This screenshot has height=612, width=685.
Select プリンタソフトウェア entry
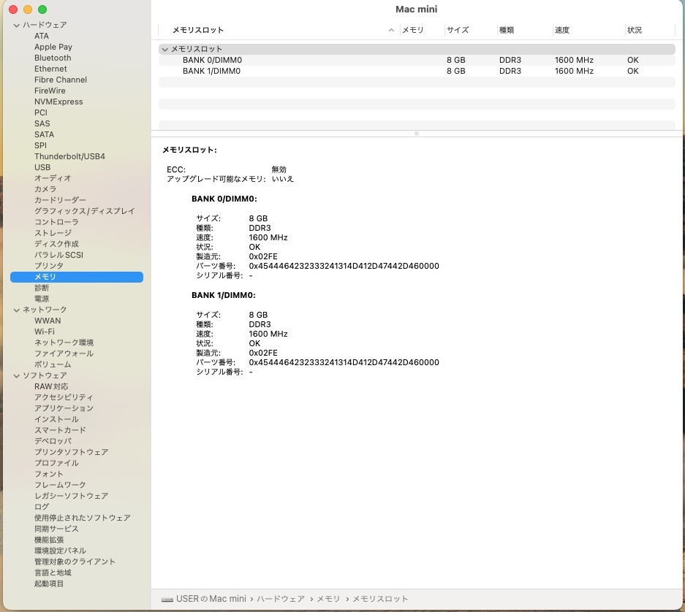pyautogui.click(x=71, y=452)
